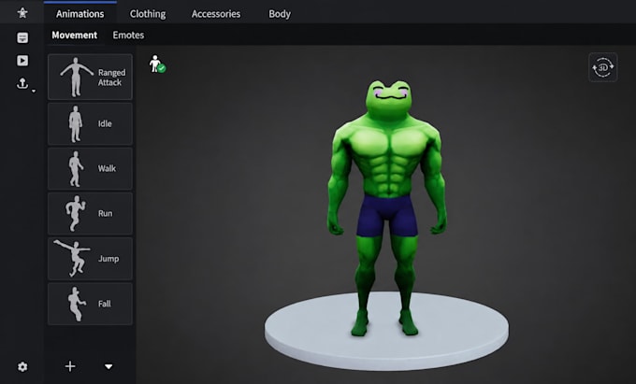The width and height of the screenshot is (636, 384).
Task: Click the Walk silhouette thumbnail
Action: click(x=76, y=168)
